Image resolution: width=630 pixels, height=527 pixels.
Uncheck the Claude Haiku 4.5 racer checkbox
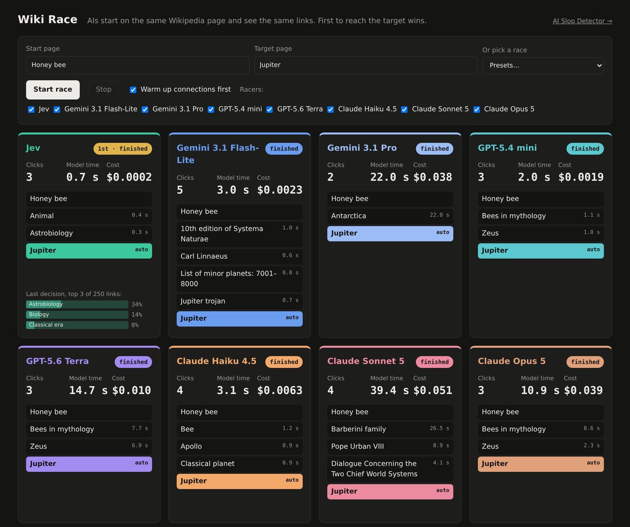pyautogui.click(x=330, y=109)
